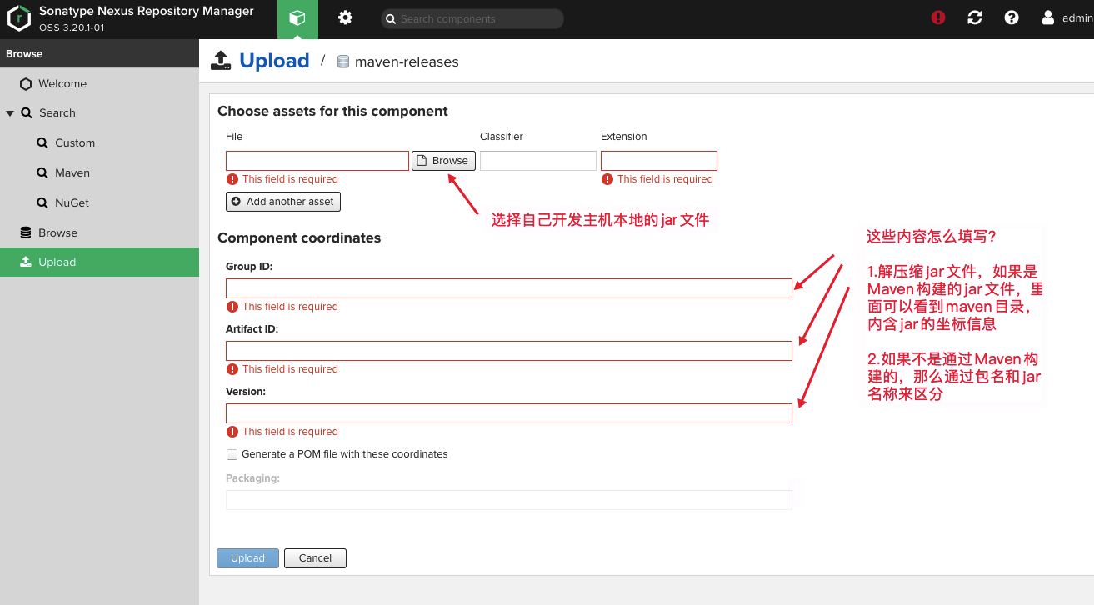Click the NuGet search magnifier icon
This screenshot has width=1094, height=605.
tap(42, 203)
